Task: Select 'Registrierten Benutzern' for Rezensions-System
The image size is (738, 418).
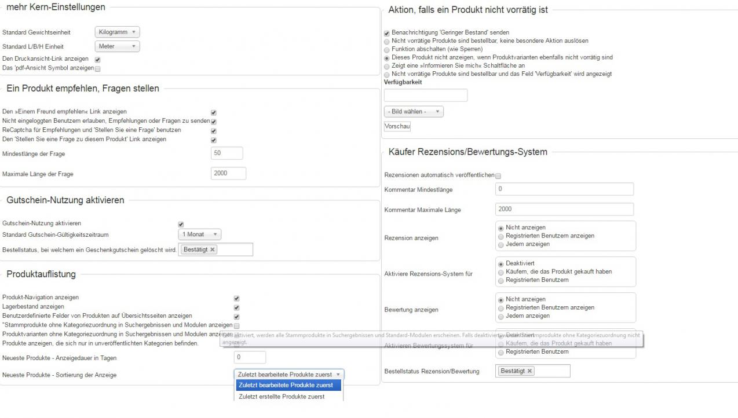Action: (501, 280)
